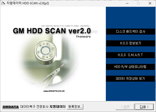Select the H.D.D S.M.A.R.T button
Screen dimensions: 156x112
click(x=130, y=55)
